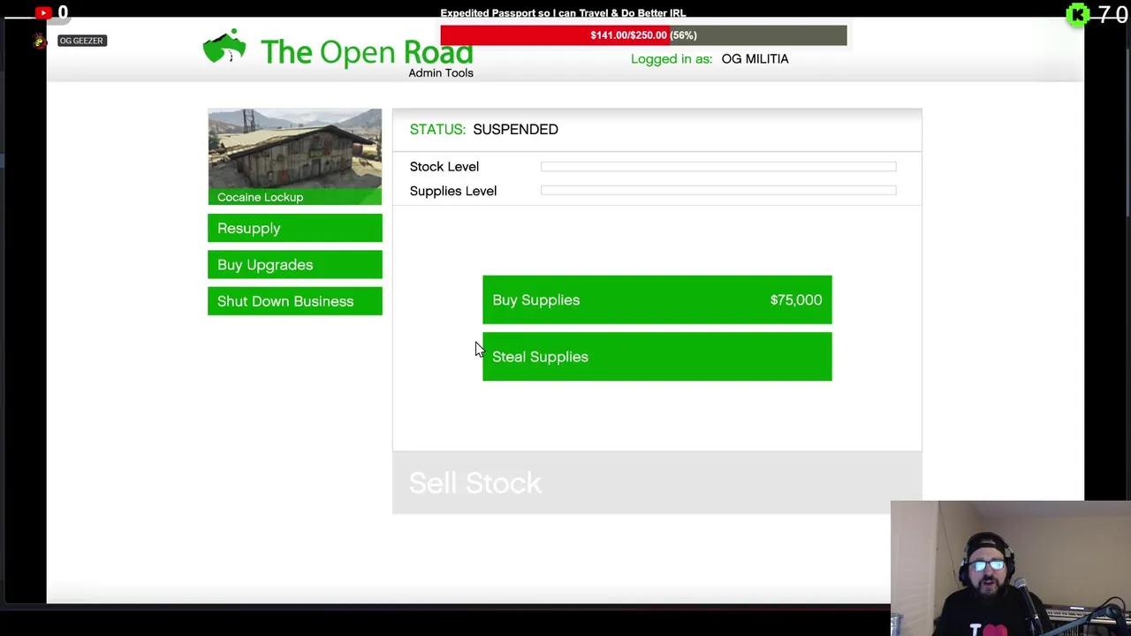The height and width of the screenshot is (636, 1131).
Task: Click the webcam overlay video
Action: [1010, 568]
